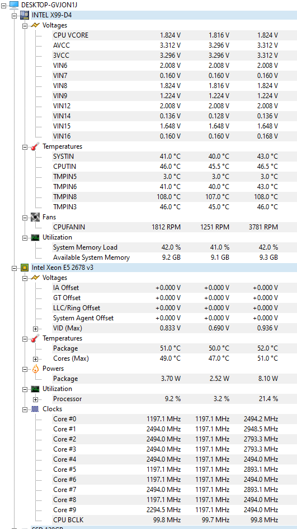Select the Core #5 clock row label

64,470
